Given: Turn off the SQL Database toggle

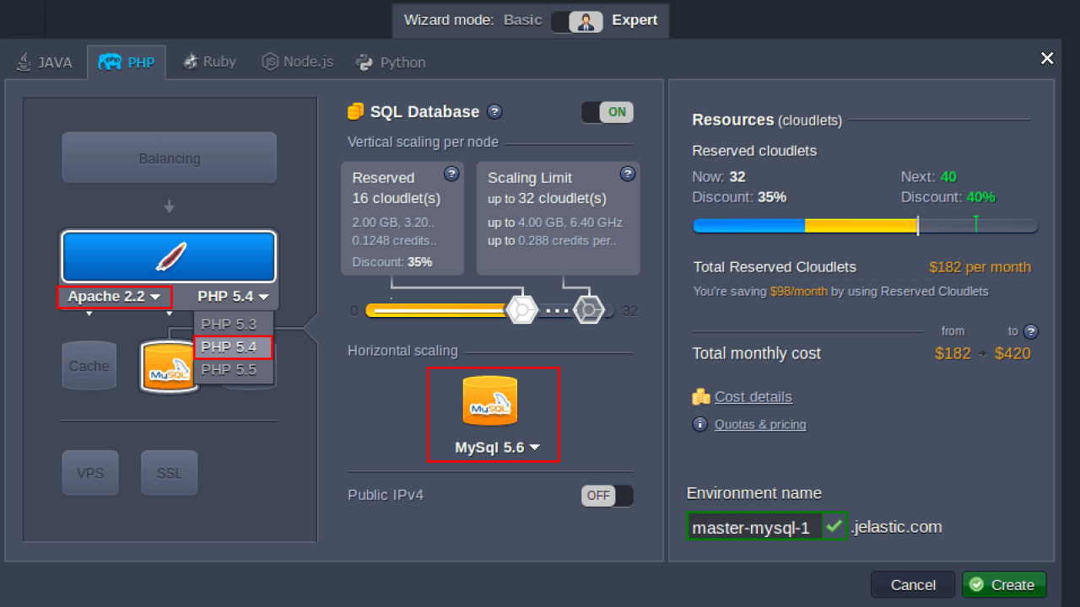Looking at the screenshot, I should (607, 112).
